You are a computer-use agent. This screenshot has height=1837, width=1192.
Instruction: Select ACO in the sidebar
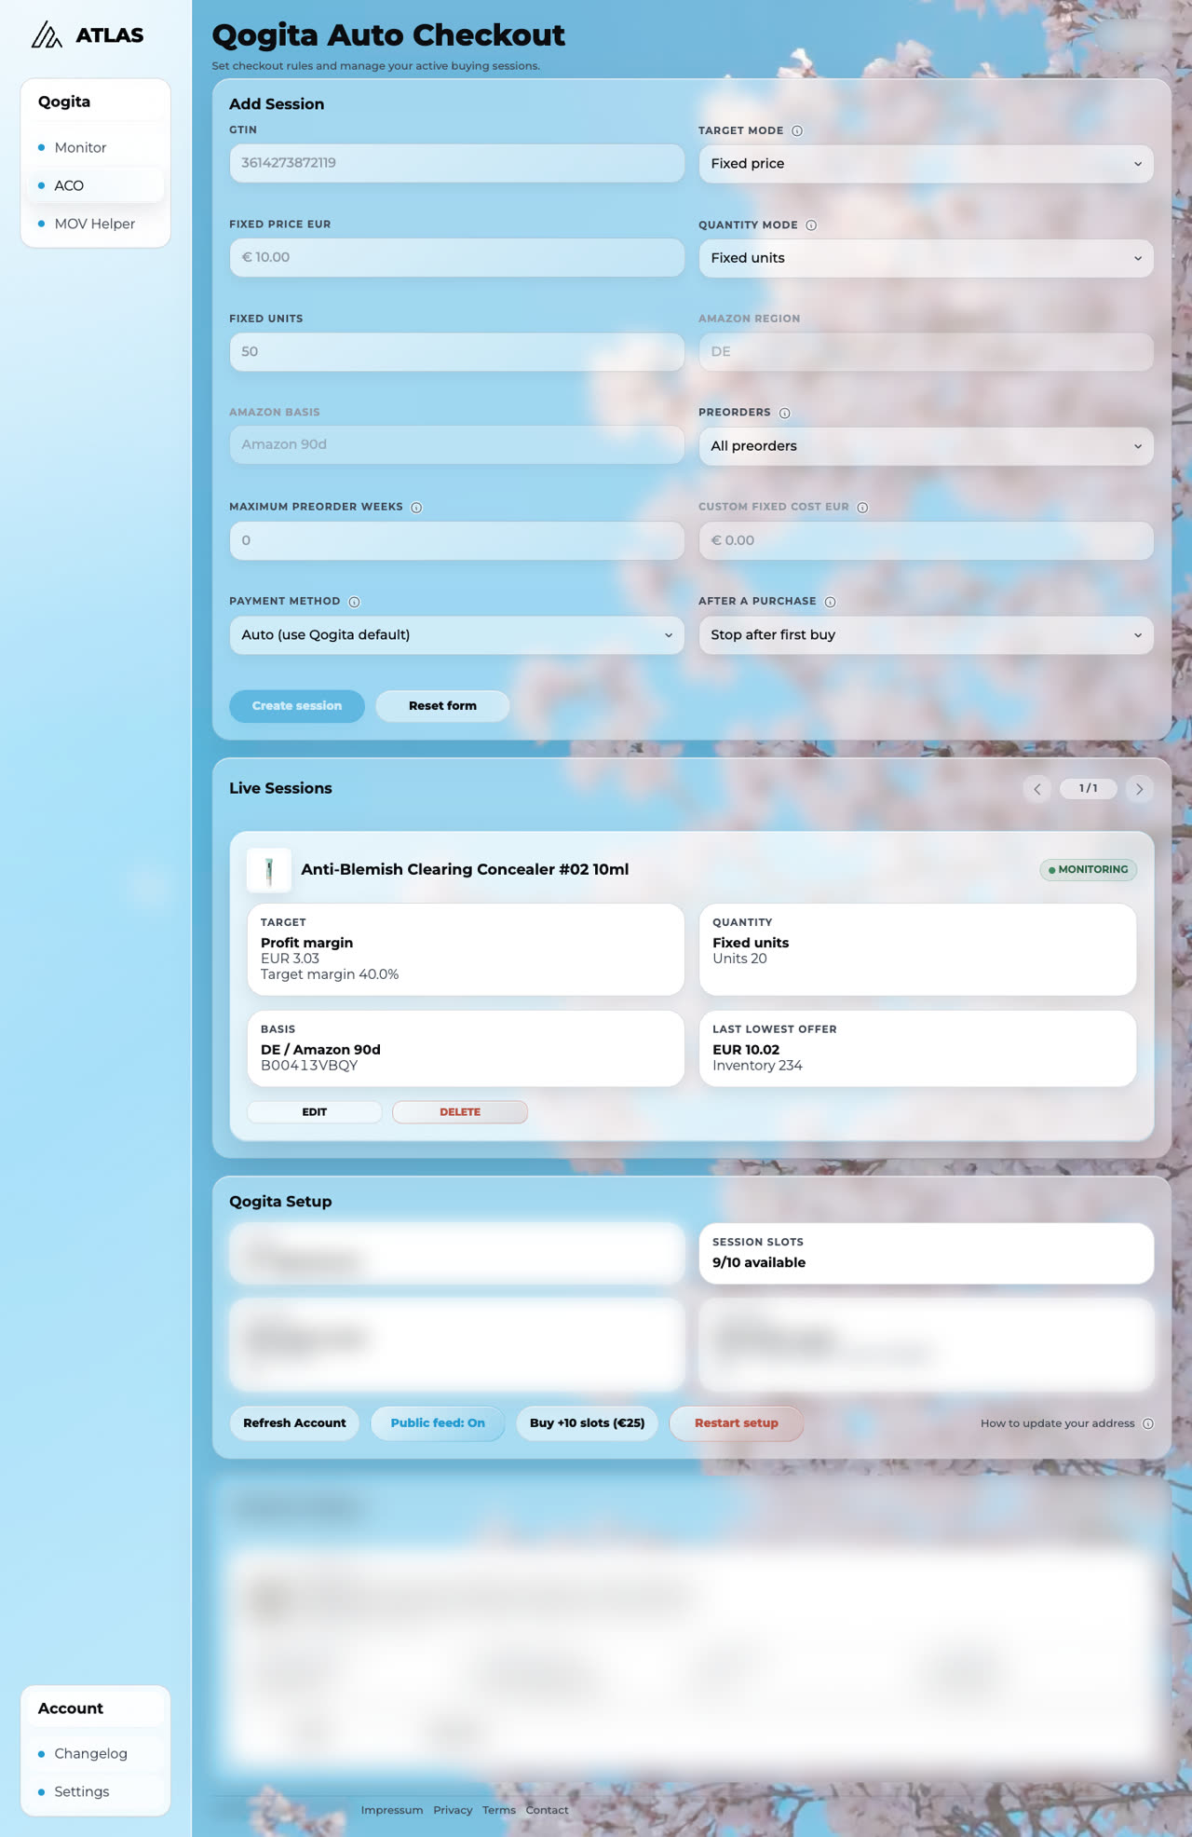pyautogui.click(x=95, y=185)
